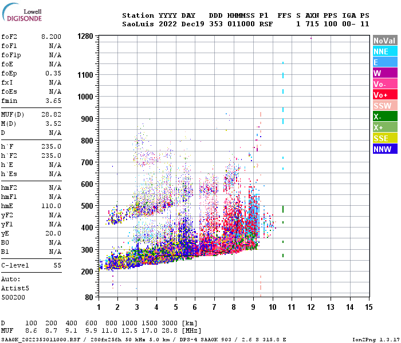Click the Ion2Png 1.3.17 version text

[x=376, y=340]
